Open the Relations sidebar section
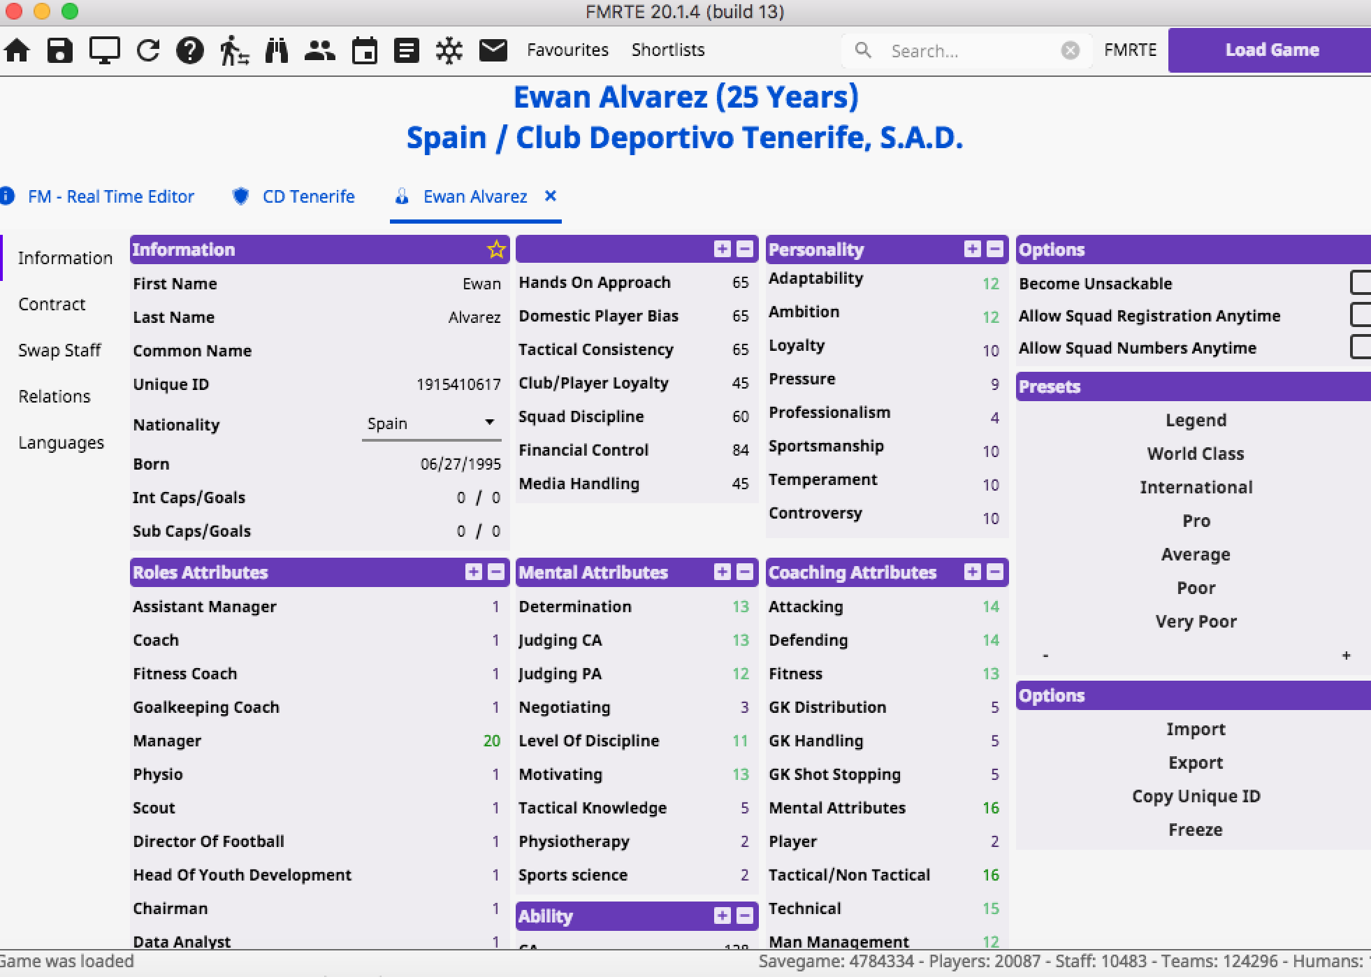This screenshot has width=1371, height=977. (x=55, y=396)
